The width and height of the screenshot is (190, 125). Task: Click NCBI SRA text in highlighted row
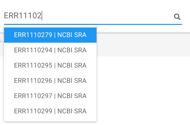point(72,35)
